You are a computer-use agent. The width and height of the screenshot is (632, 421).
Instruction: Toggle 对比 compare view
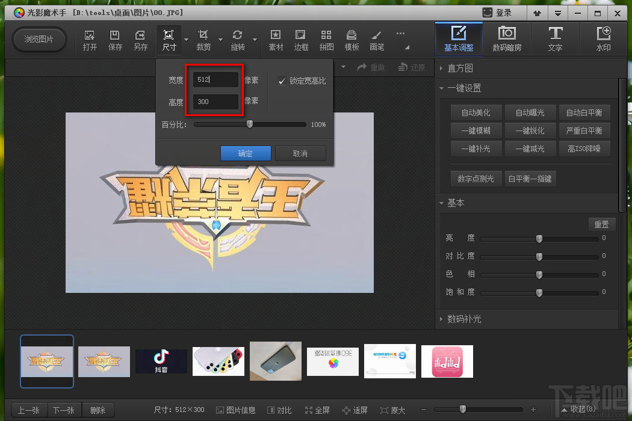click(279, 410)
